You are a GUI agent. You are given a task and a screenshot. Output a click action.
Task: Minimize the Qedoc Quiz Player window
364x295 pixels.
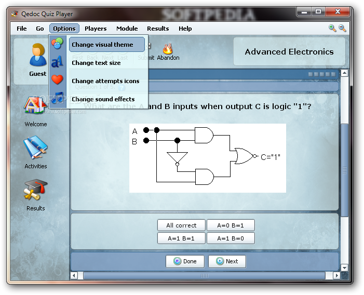[x=304, y=12]
